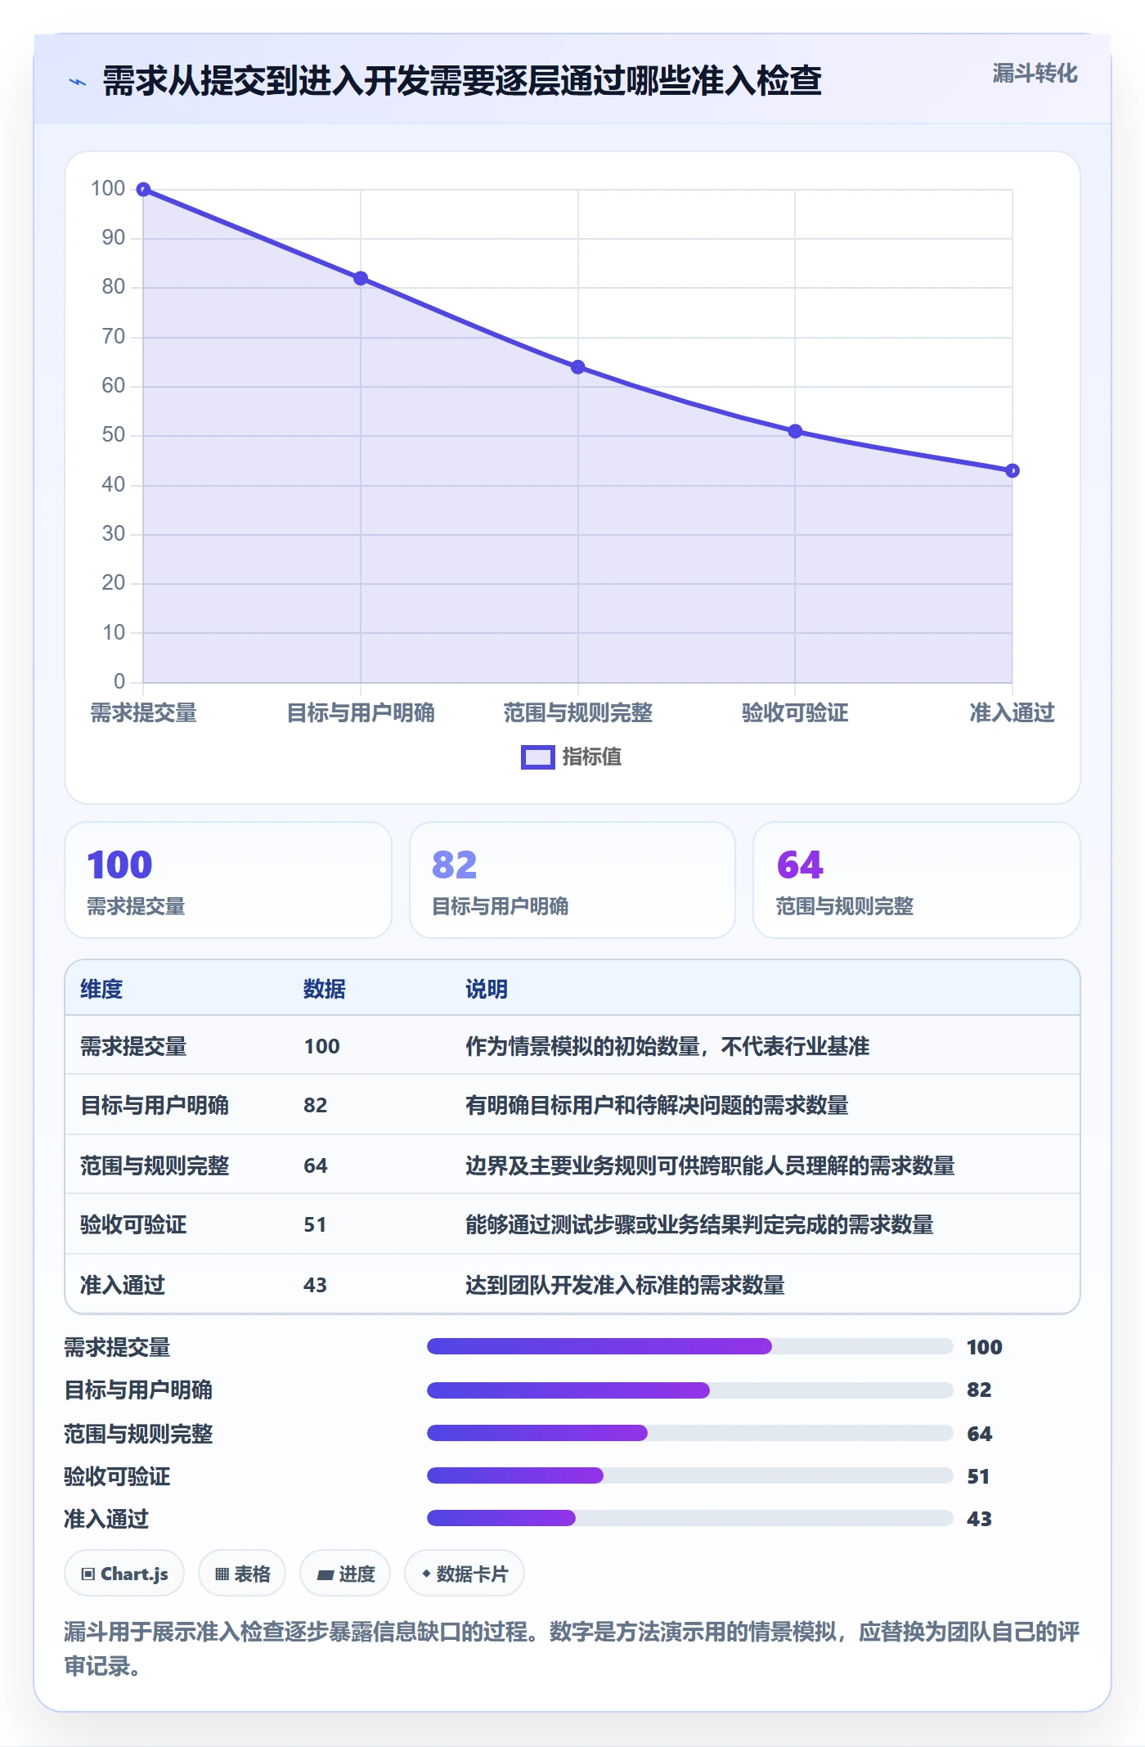
Task: Click the bar icon inside 进度 chip
Action: (325, 1575)
